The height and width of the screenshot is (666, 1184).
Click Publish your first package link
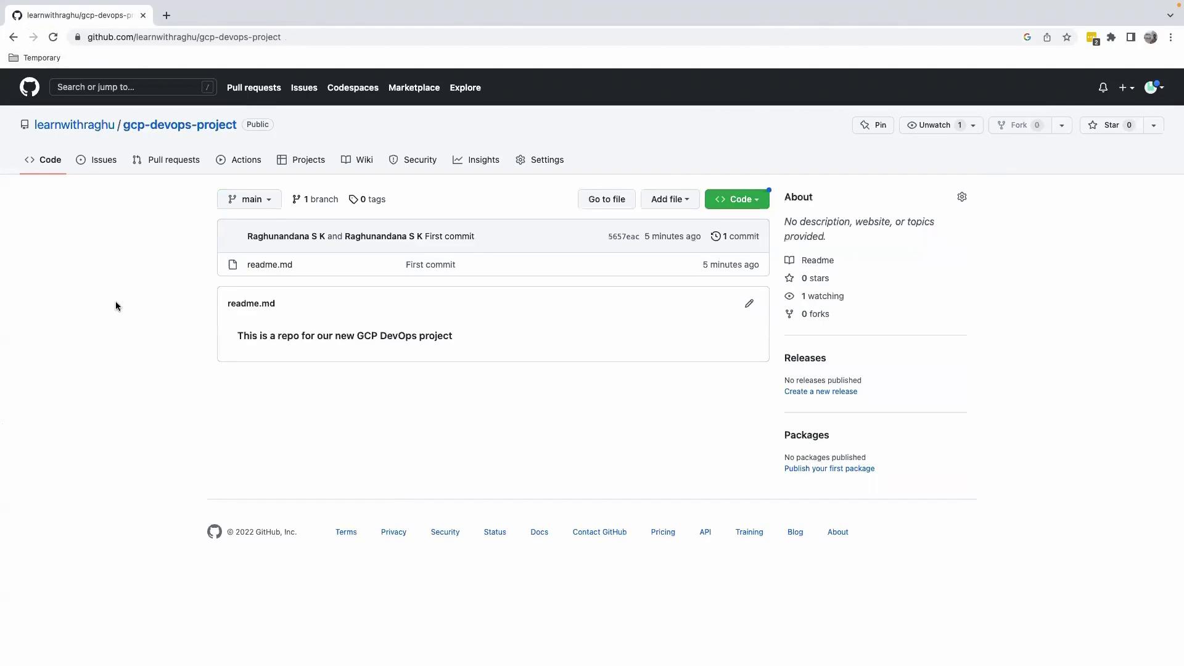(829, 469)
